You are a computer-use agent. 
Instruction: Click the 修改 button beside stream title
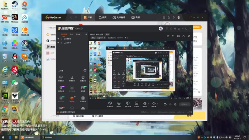[x=107, y=35]
